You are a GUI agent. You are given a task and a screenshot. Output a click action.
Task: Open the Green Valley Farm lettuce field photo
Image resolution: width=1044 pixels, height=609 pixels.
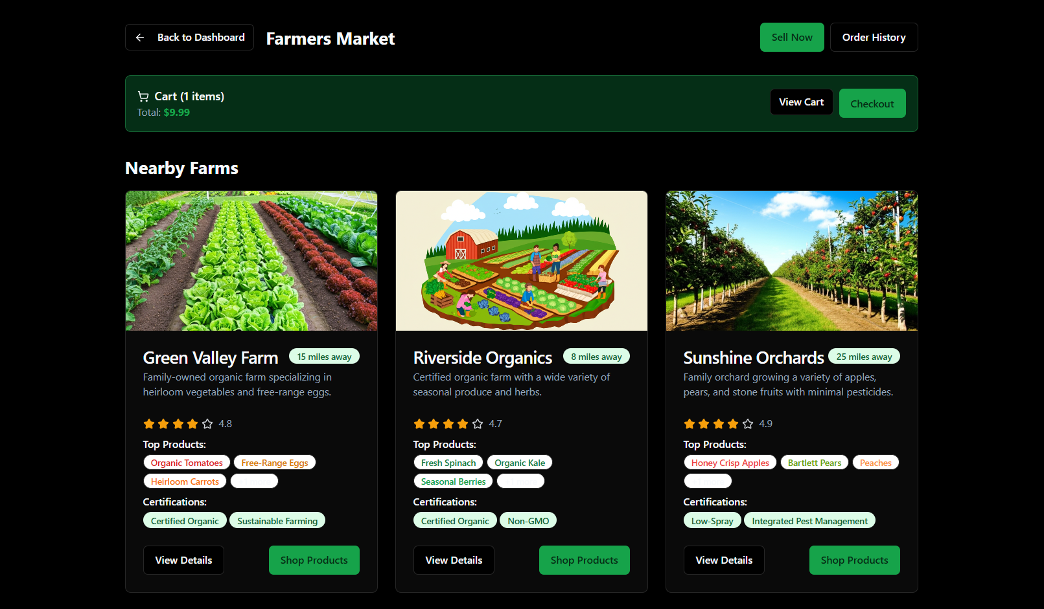[251, 261]
